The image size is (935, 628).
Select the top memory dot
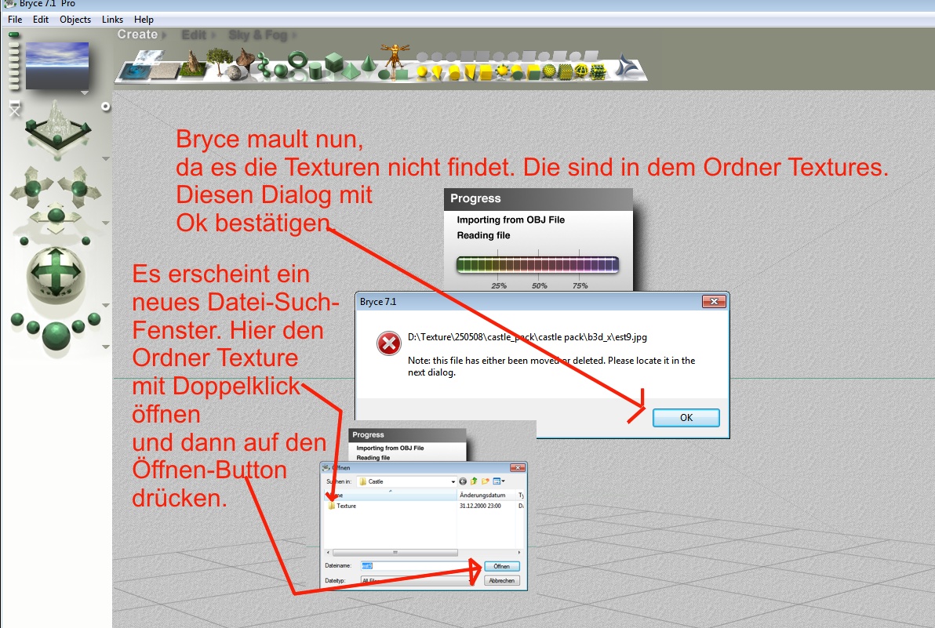(x=14, y=35)
